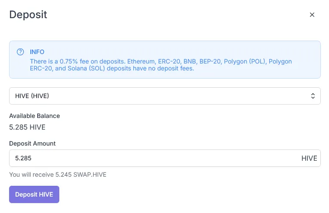Click 'Polygon (POL)' in the info notice
This screenshot has height=213, width=329.
[x=245, y=61]
